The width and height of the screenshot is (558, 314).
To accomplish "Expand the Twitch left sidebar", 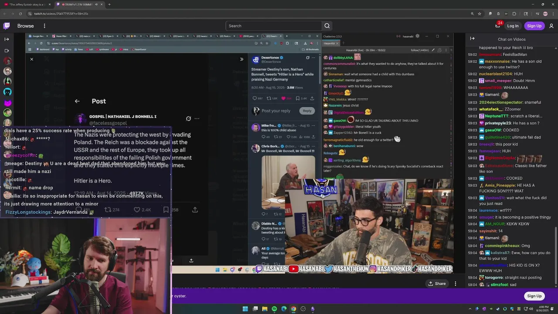I will click(x=7, y=39).
